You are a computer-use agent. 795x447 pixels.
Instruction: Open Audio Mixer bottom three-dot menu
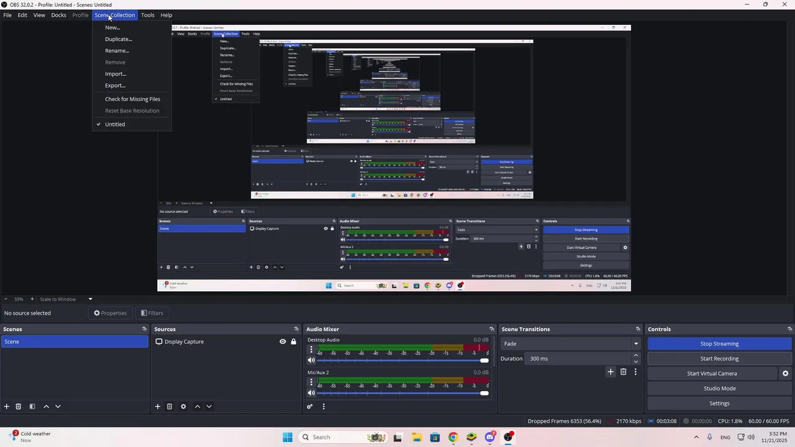point(324,407)
